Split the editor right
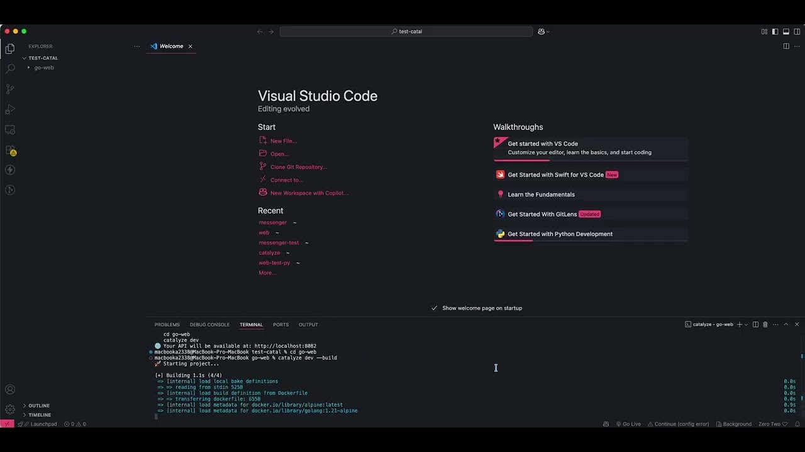This screenshot has width=805, height=452. click(786, 46)
